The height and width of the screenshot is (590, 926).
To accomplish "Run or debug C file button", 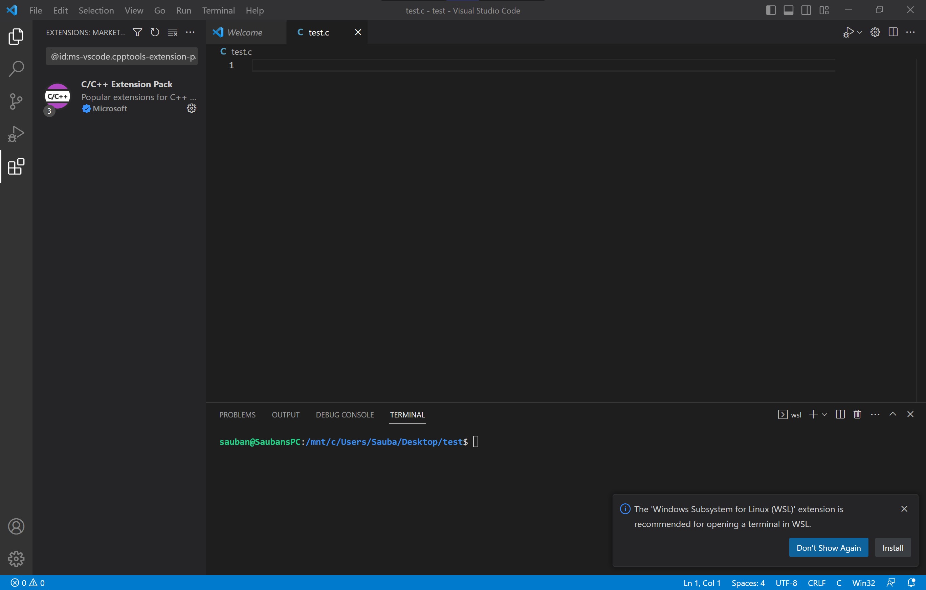I will pos(848,32).
